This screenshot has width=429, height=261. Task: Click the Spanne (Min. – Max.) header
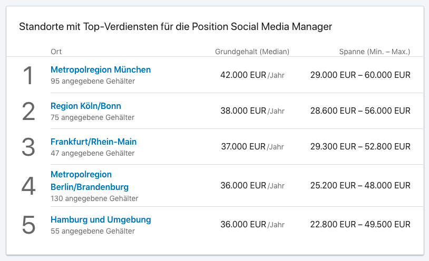point(374,52)
